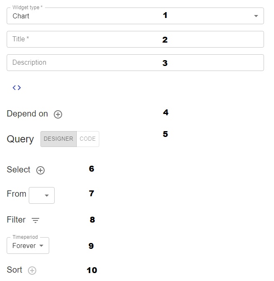Viewport: 274px width, 281px height.
Task: Click the code brackets icon below Description
Action: tap(17, 88)
